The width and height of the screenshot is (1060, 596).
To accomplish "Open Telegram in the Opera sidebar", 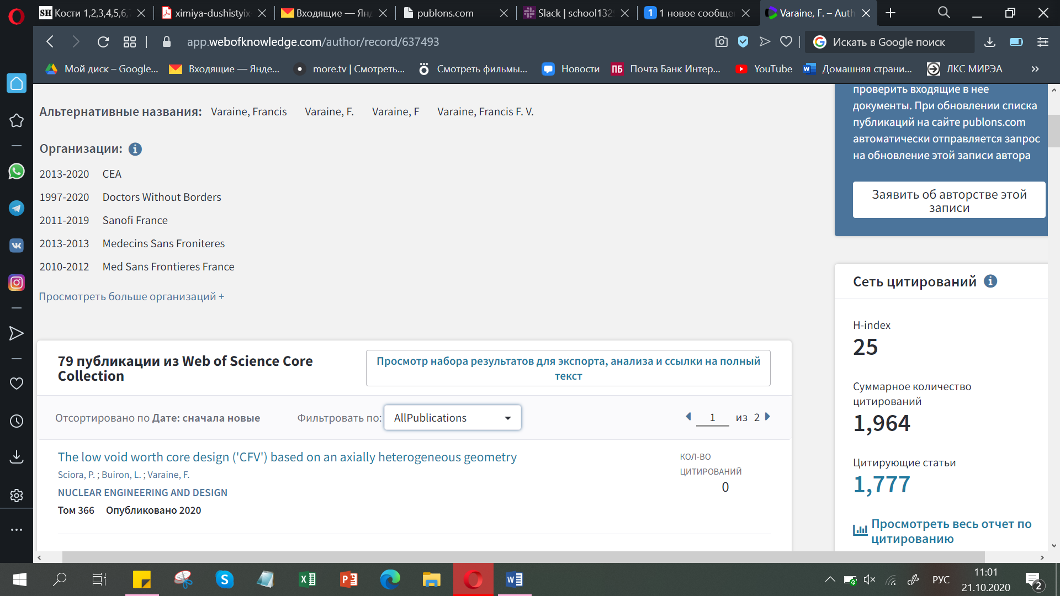I will 17,208.
